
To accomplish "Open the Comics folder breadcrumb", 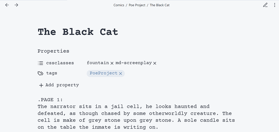I will click(119, 5).
